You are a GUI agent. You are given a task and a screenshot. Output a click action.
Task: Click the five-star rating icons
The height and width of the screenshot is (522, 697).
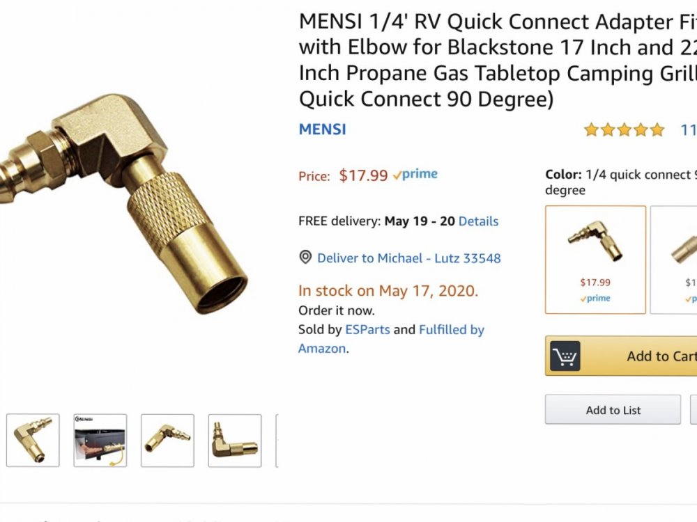click(625, 129)
